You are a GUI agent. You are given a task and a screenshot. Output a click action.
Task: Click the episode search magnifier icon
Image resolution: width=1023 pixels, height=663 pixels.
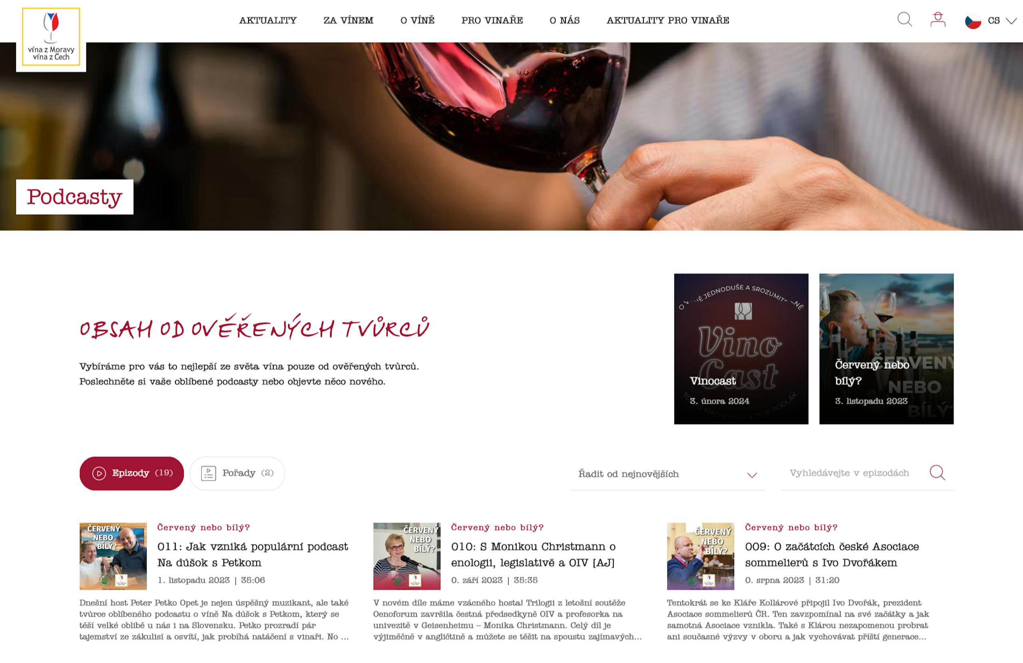pyautogui.click(x=937, y=472)
